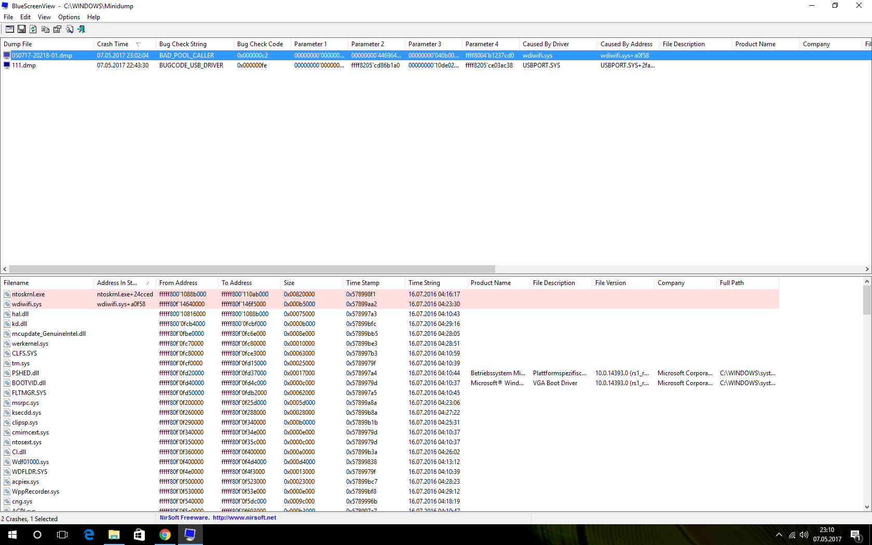Viewport: 872px width, 545px height.
Task: Open the nirsoft.net website link
Action: pyautogui.click(x=244, y=517)
